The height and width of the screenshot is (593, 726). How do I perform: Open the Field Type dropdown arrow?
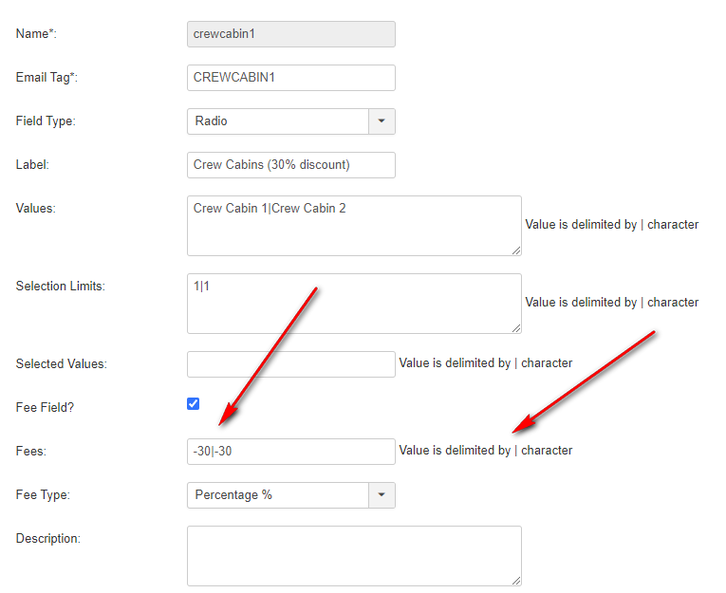tap(382, 121)
